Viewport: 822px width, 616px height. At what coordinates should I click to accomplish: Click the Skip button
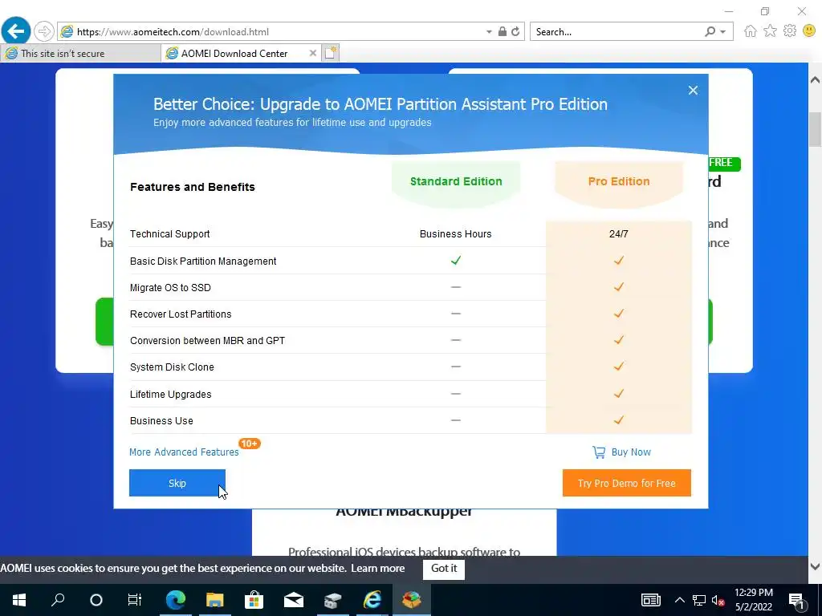pos(177,483)
